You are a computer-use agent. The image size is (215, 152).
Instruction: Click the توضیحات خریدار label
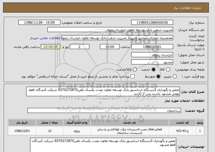pyautogui.click(x=191, y=147)
